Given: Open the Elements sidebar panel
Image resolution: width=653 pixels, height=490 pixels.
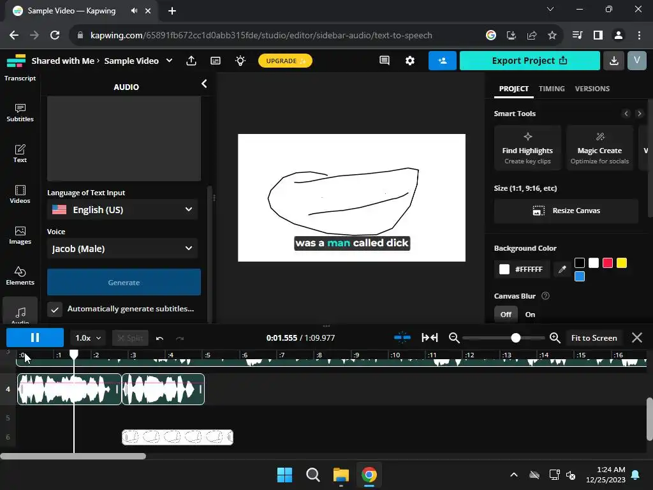Looking at the screenshot, I should click(20, 276).
